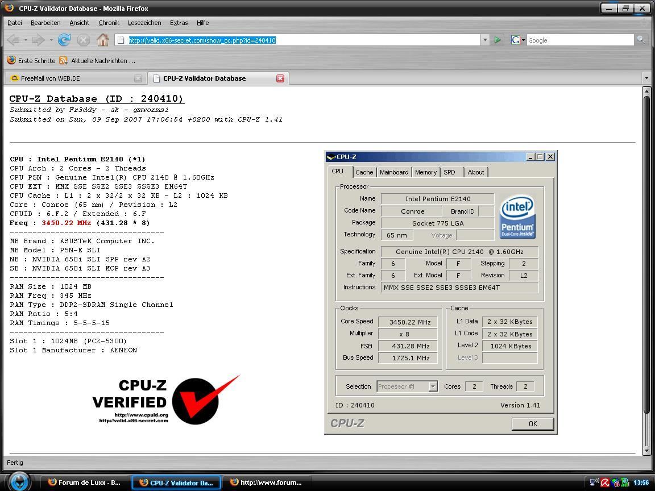The width and height of the screenshot is (655, 491).
Task: Click the Core Speed 3450.22 MHz value
Action: (408, 322)
